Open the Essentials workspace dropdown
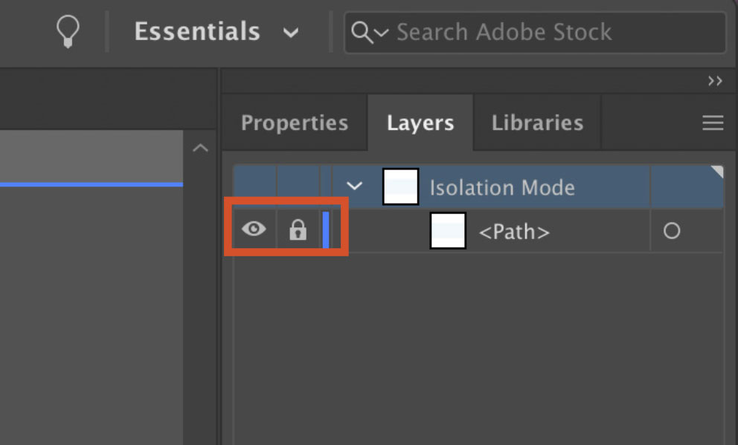This screenshot has width=738, height=445. pyautogui.click(x=216, y=31)
